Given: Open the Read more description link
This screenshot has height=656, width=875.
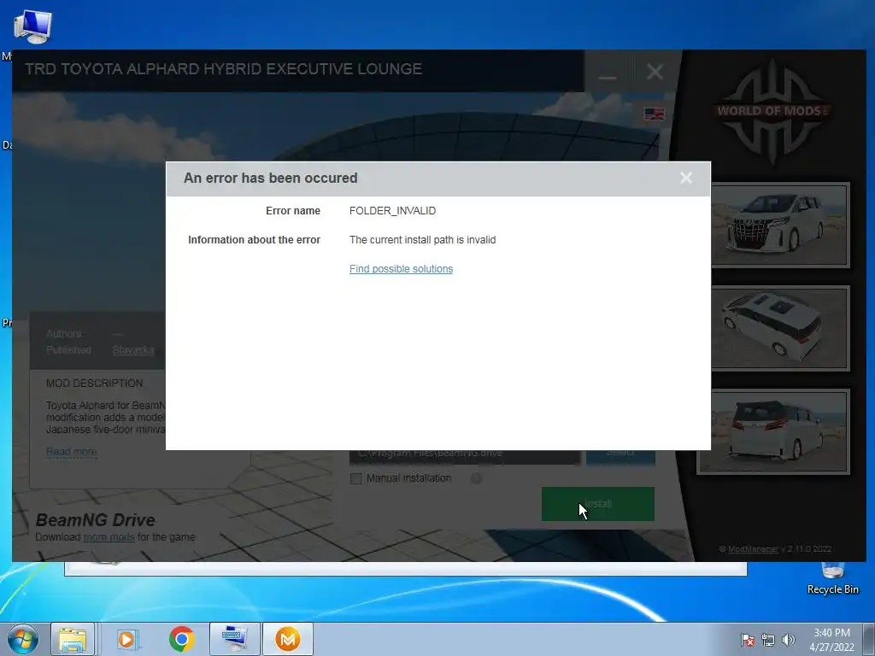Looking at the screenshot, I should pos(72,451).
